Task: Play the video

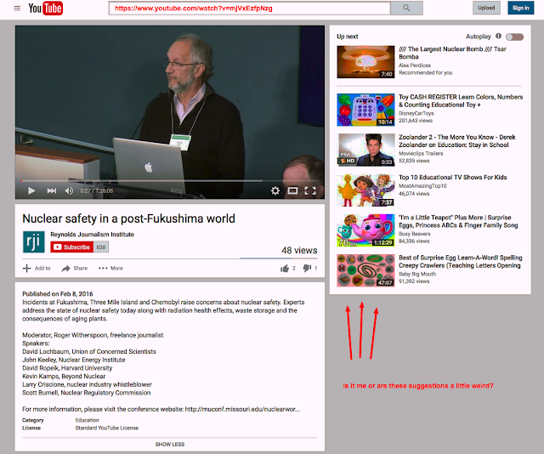Action: 31,190
